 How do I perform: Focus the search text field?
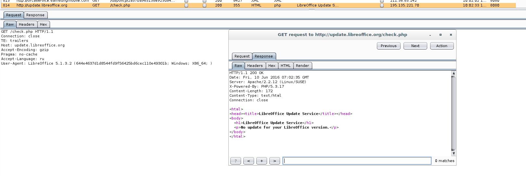point(357,161)
